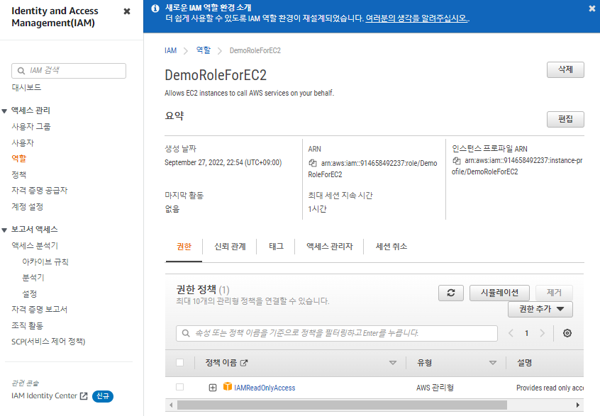Open 자격 증명 공급자 in sidebar
Screen dimensions: 600x416
coord(40,191)
